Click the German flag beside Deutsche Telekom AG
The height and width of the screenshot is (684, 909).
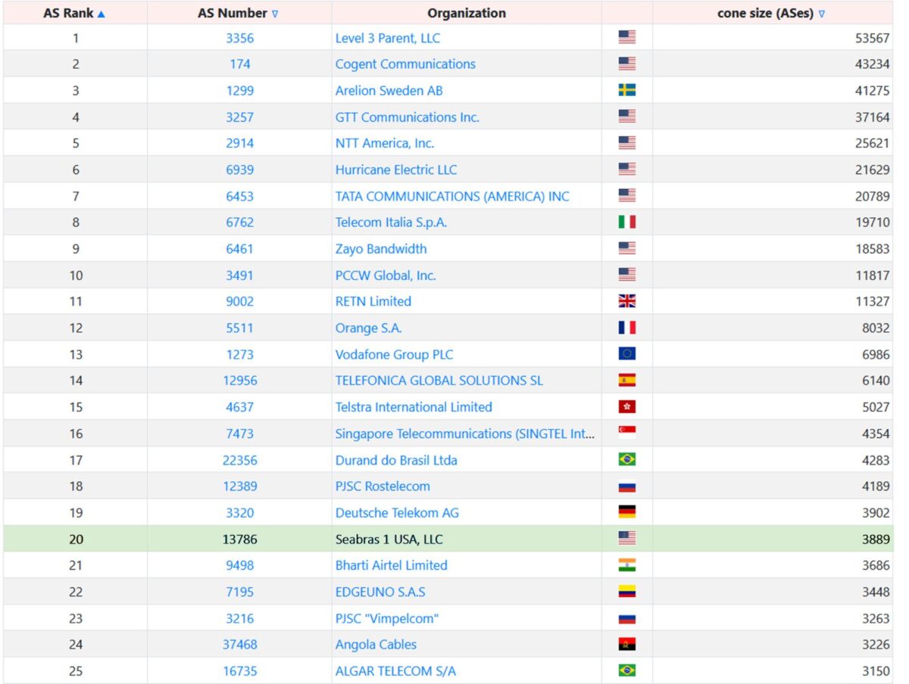coord(627,512)
